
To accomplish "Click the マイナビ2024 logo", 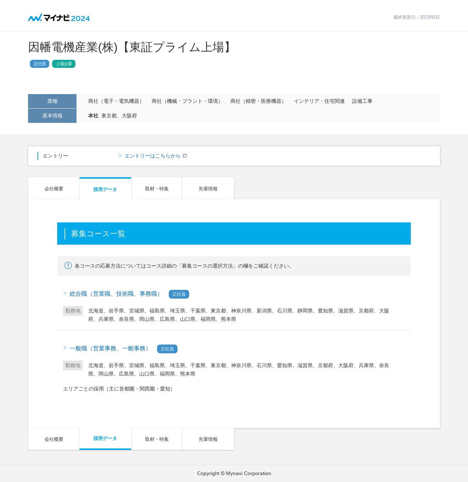I will [59, 18].
